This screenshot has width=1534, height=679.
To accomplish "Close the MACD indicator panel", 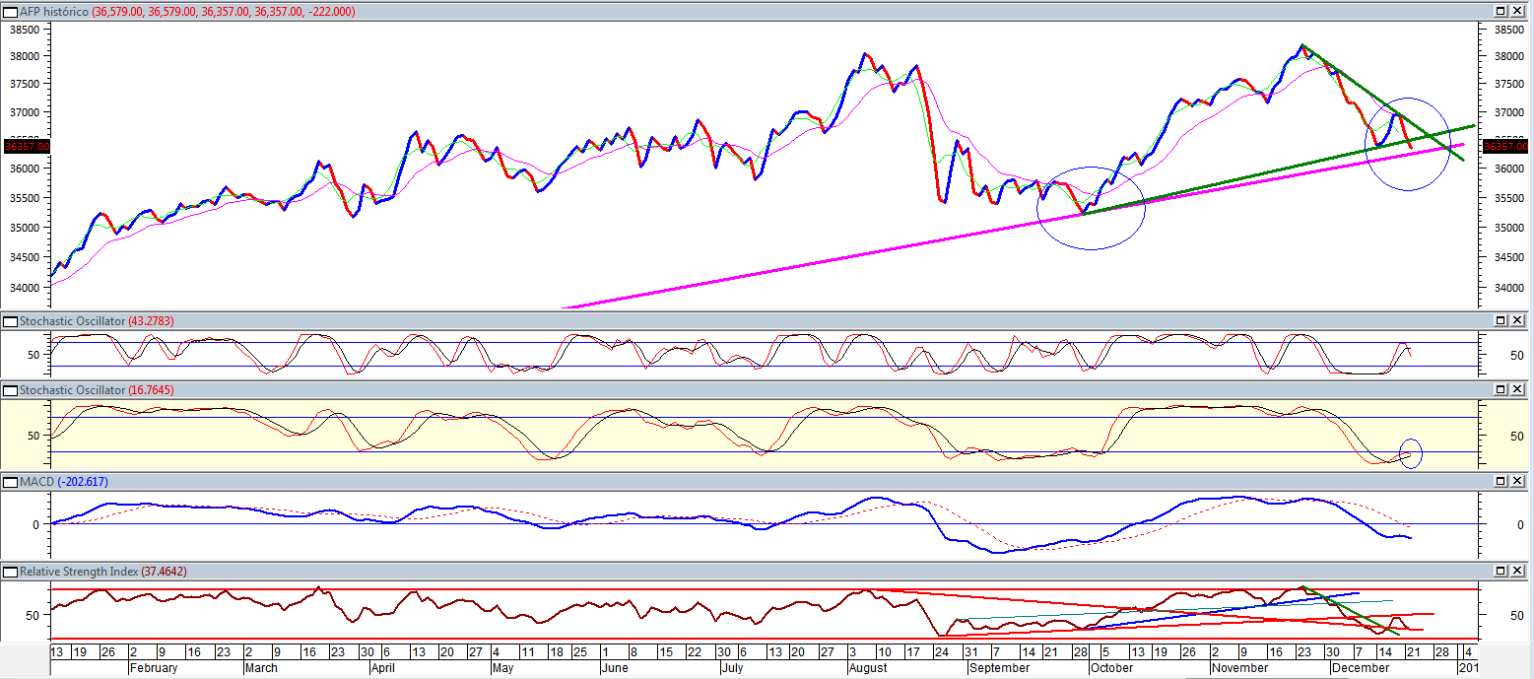I will [1517, 482].
